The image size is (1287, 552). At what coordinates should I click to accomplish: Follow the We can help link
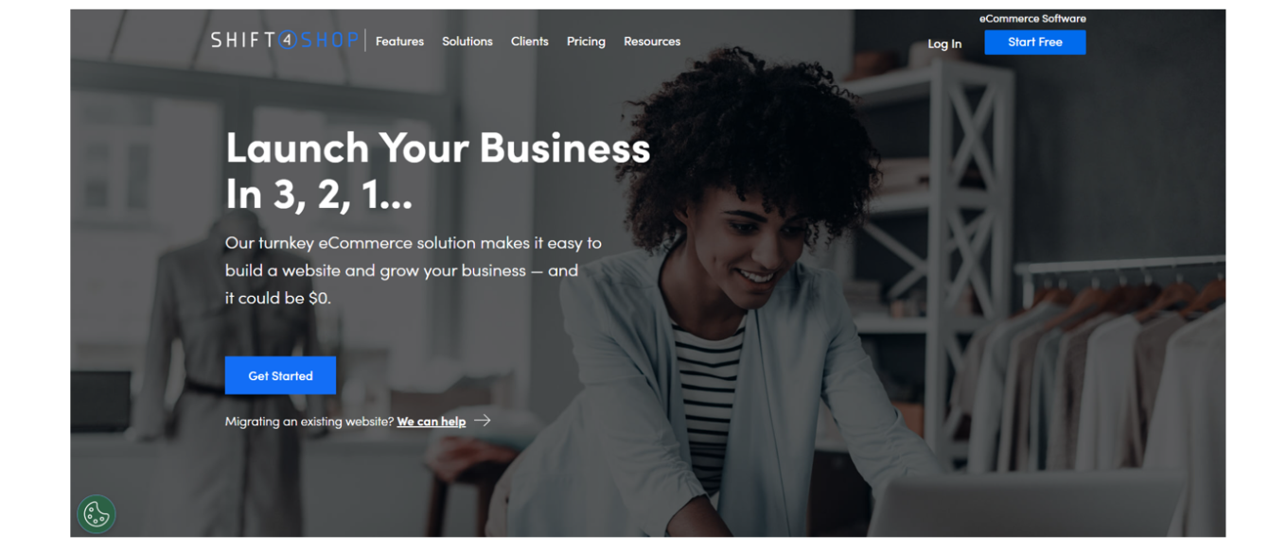click(432, 422)
